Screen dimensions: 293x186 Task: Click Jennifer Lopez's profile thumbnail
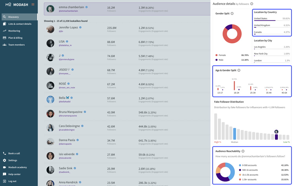[x=50, y=29]
